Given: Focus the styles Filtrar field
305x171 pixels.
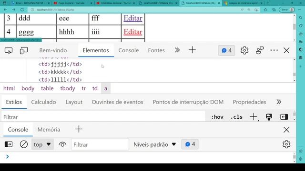Looking at the screenshot, I should coord(103,117).
